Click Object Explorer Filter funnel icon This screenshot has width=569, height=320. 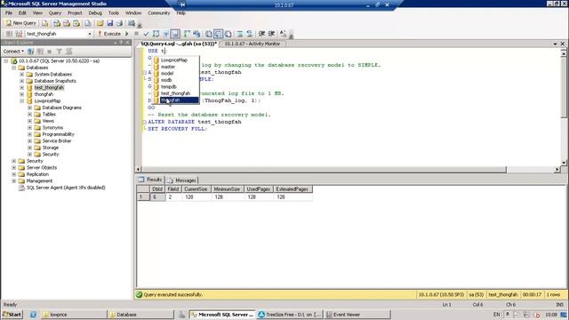click(x=60, y=52)
